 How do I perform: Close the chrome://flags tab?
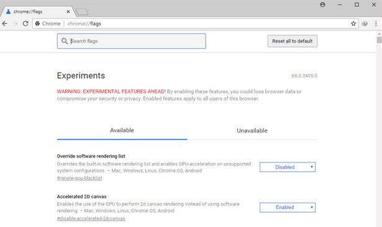click(68, 11)
